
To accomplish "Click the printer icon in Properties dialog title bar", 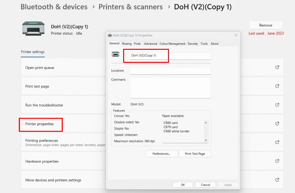I will [110, 35].
